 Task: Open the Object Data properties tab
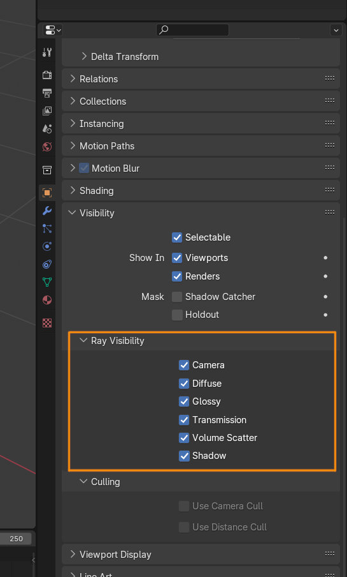[x=47, y=282]
